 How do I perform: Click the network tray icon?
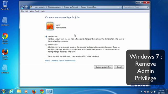pos(151,92)
